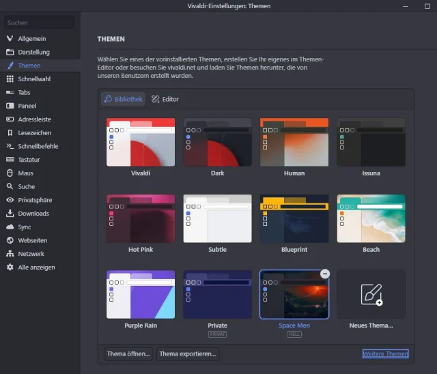Select the Blueprint theme
Image resolution: width=437 pixels, height=374 pixels.
[x=294, y=218]
